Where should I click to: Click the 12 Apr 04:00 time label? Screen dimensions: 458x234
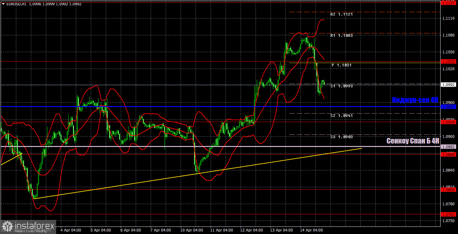[251, 230]
